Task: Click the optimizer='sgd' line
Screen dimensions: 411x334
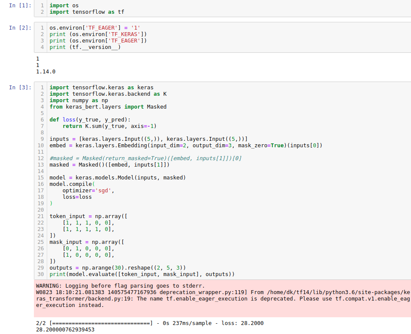Action: [88, 191]
